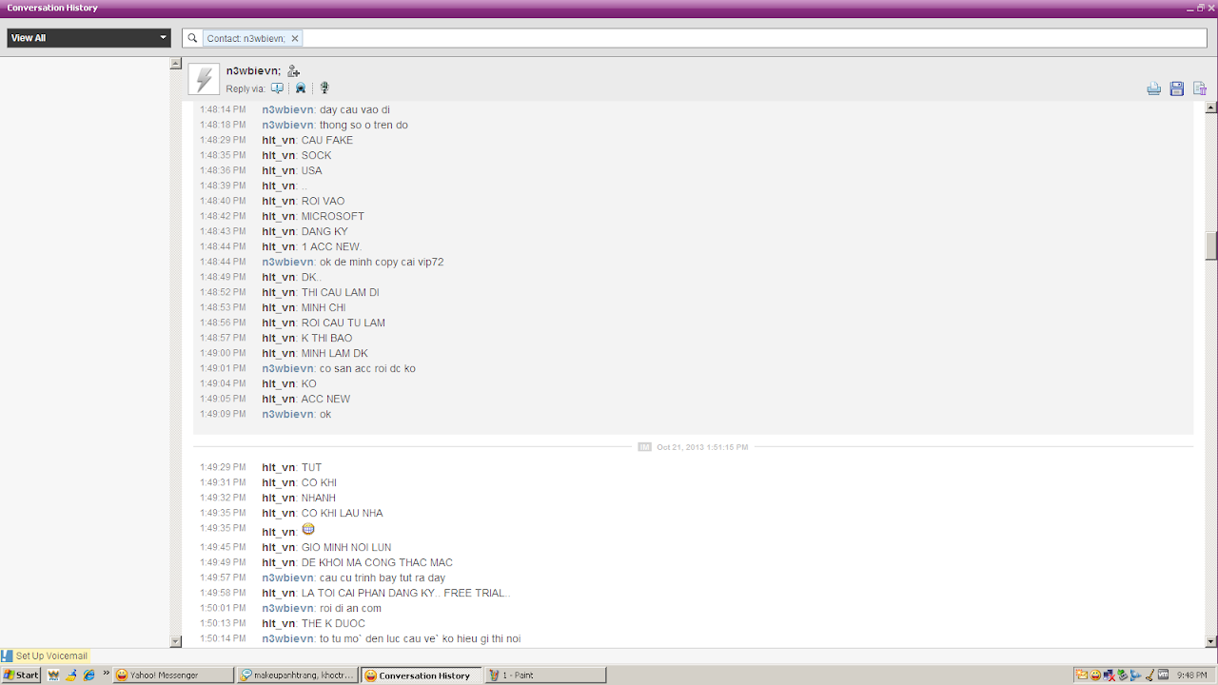The image size is (1218, 685).
Task: Delete conversation history trash icon
Action: pos(1200,88)
